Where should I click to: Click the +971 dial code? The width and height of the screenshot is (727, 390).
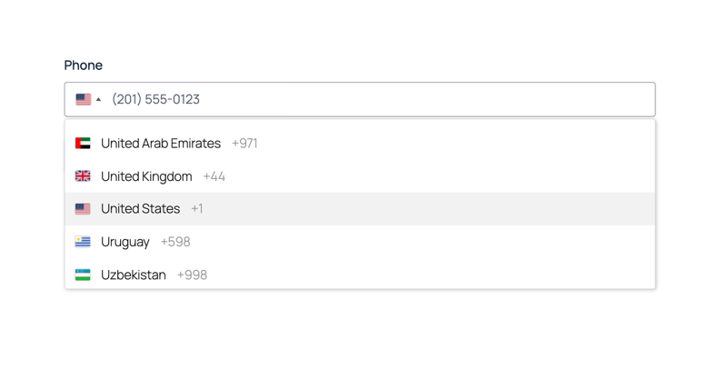[x=244, y=144]
